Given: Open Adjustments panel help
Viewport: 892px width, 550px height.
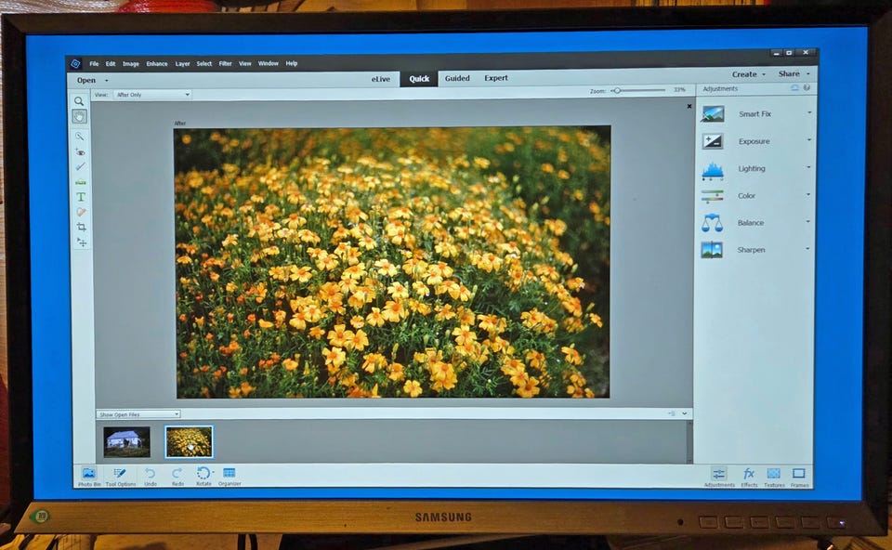Looking at the screenshot, I should click(807, 88).
